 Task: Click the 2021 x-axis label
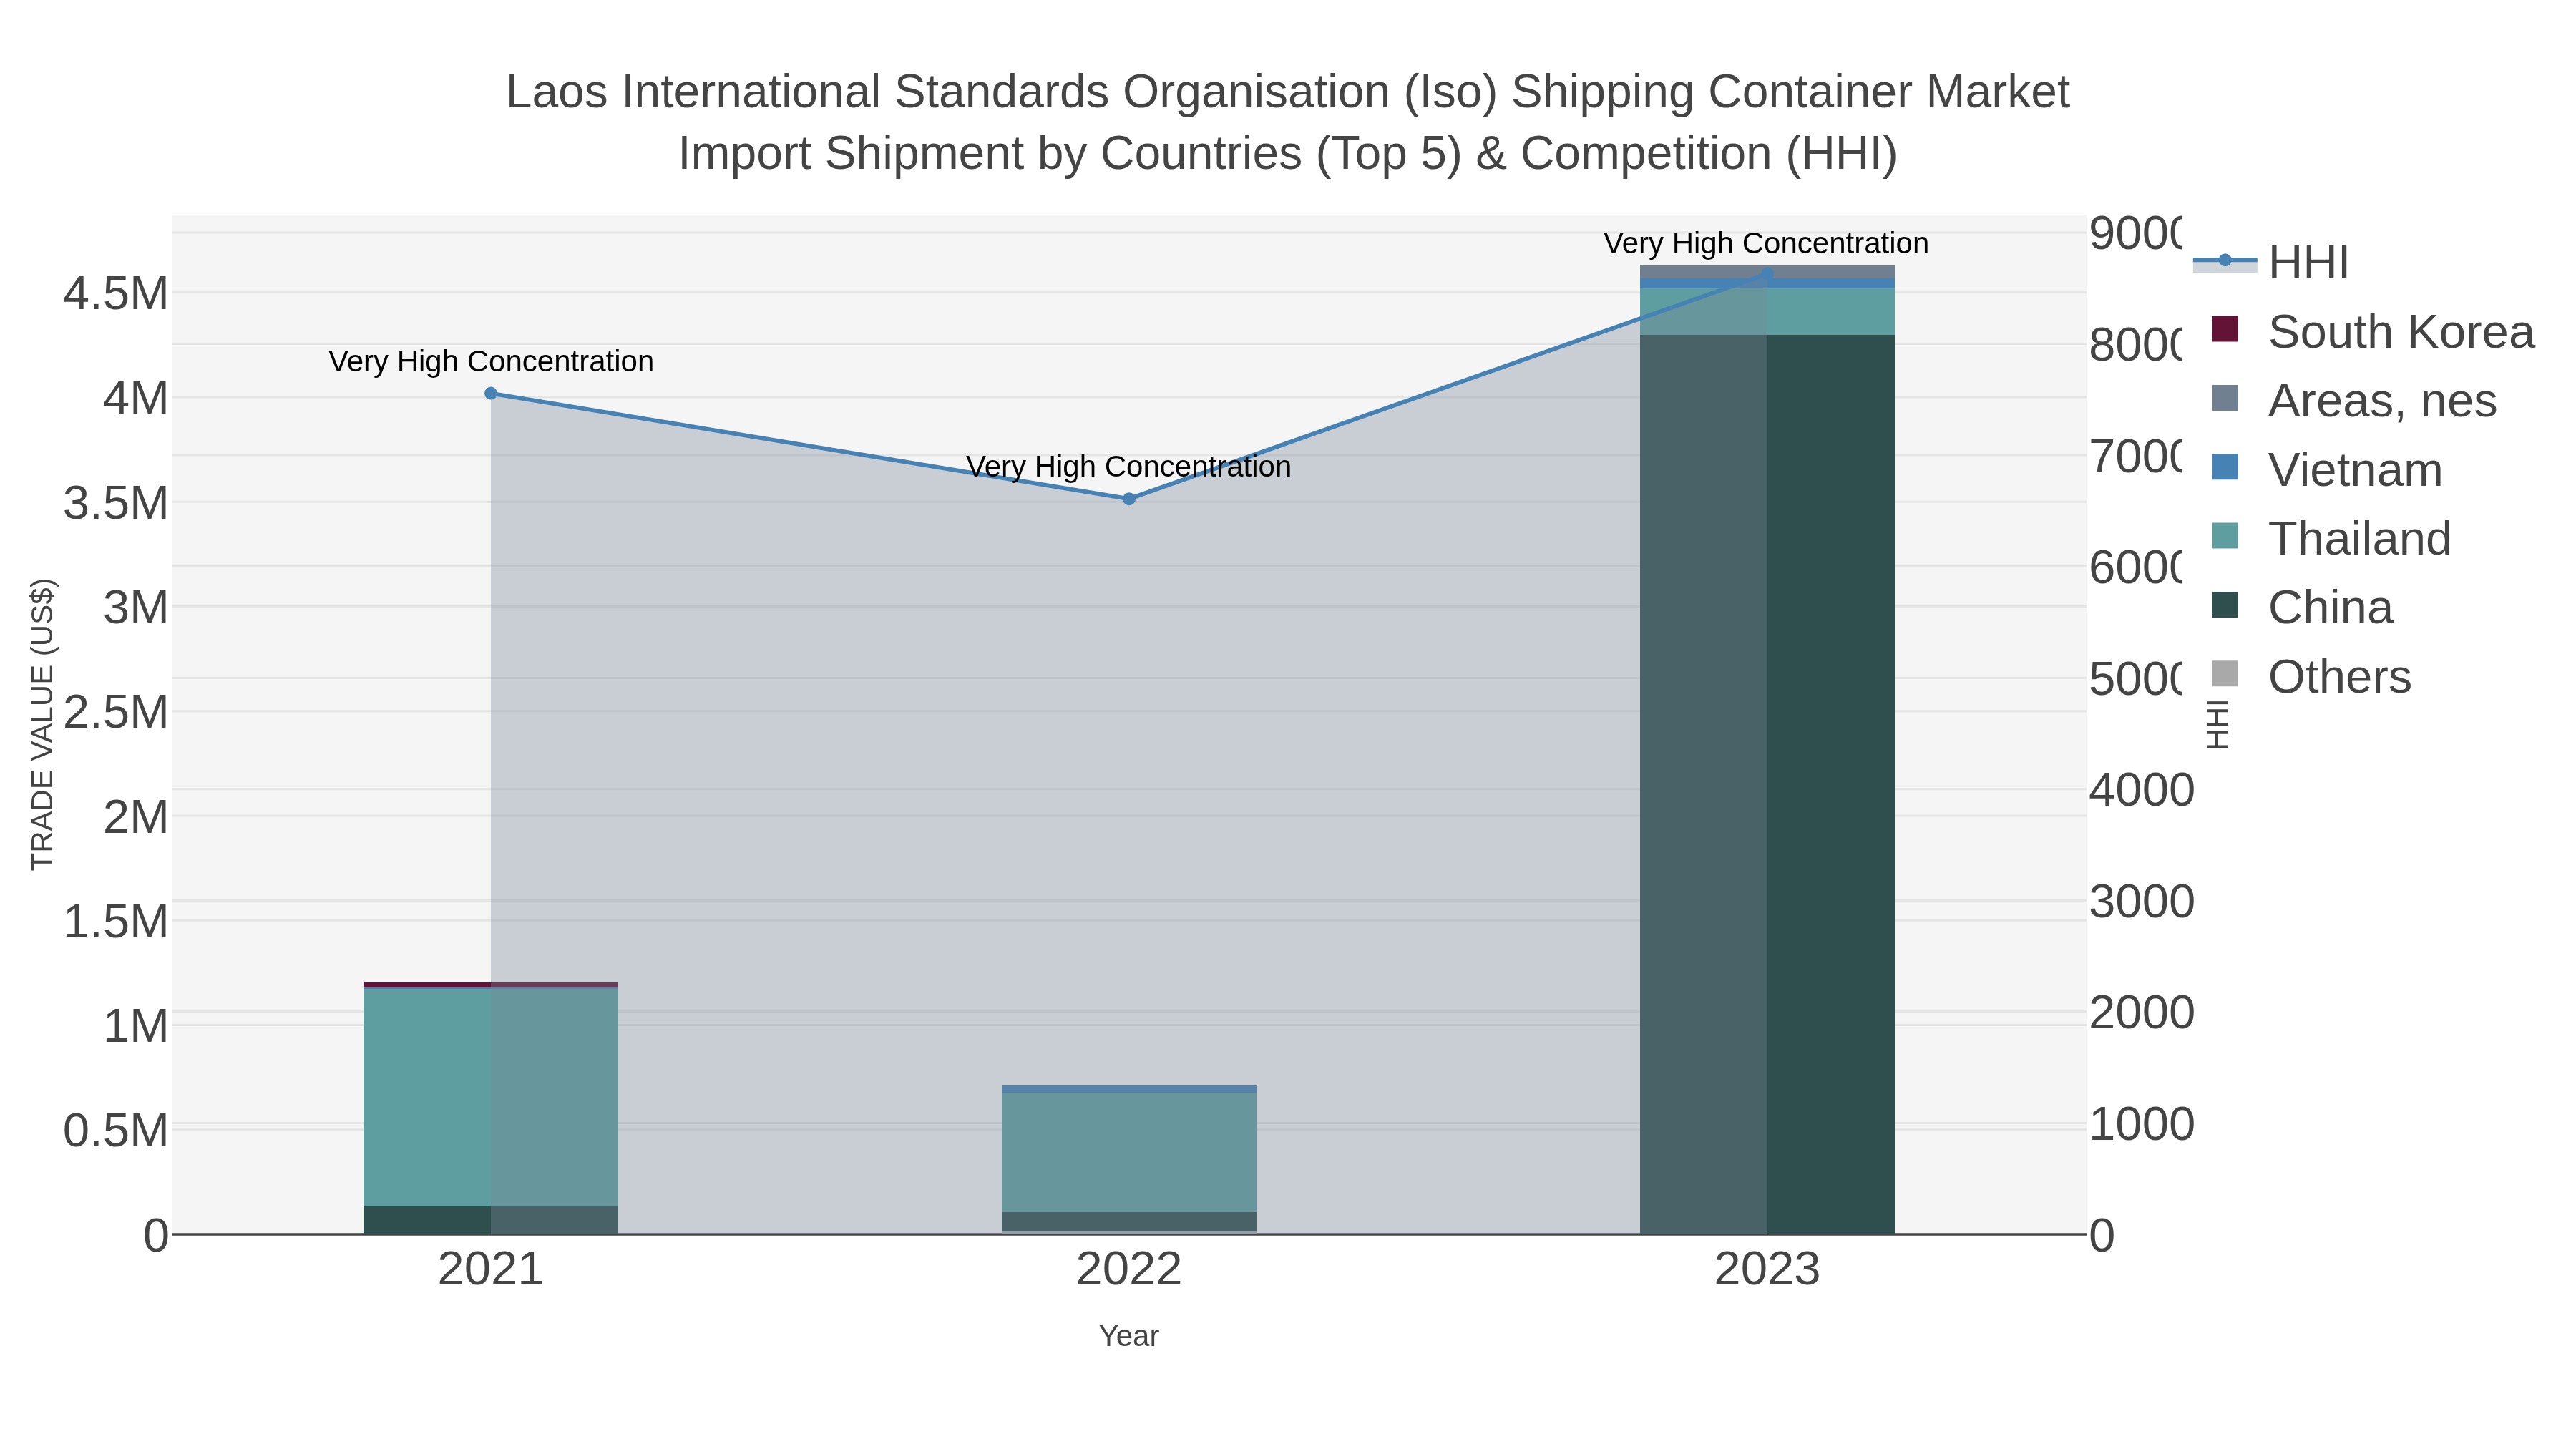click(491, 1270)
